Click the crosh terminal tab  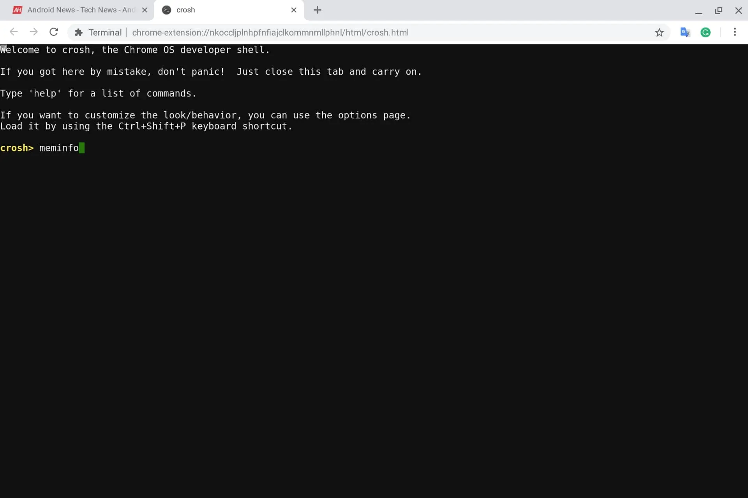(229, 9)
